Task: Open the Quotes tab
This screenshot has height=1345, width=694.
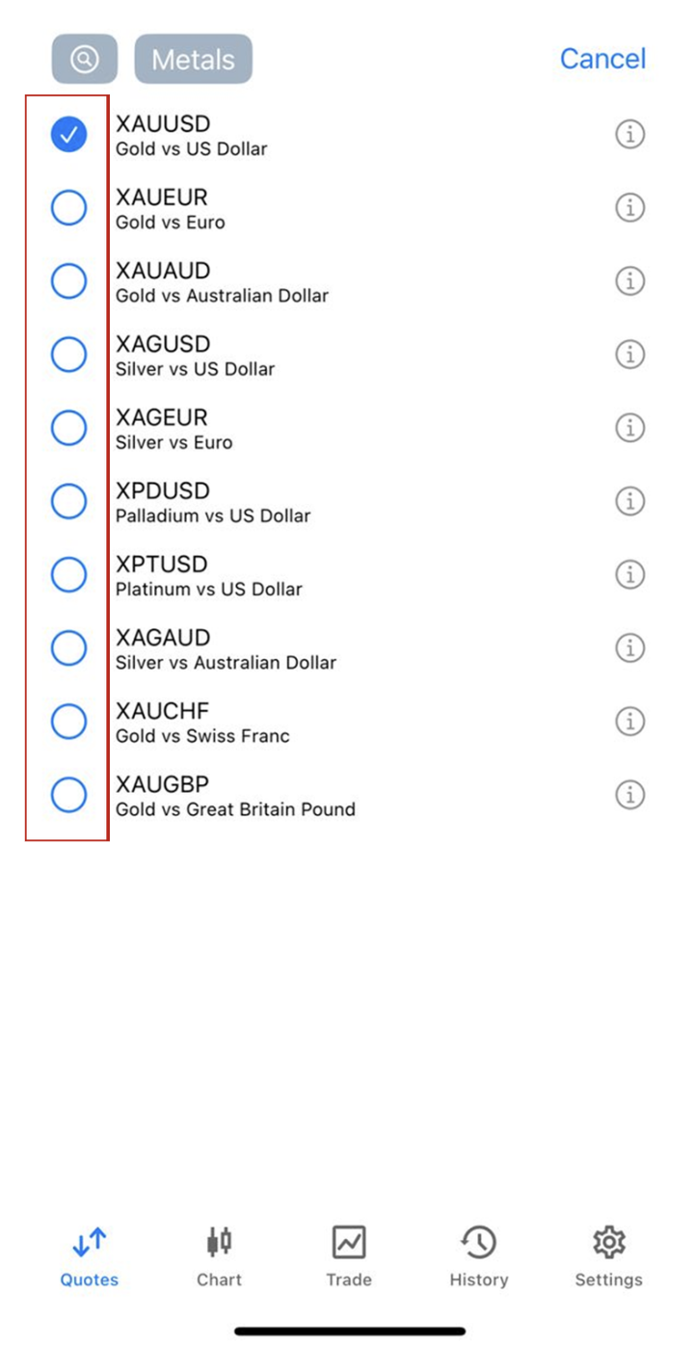Action: coord(90,1256)
